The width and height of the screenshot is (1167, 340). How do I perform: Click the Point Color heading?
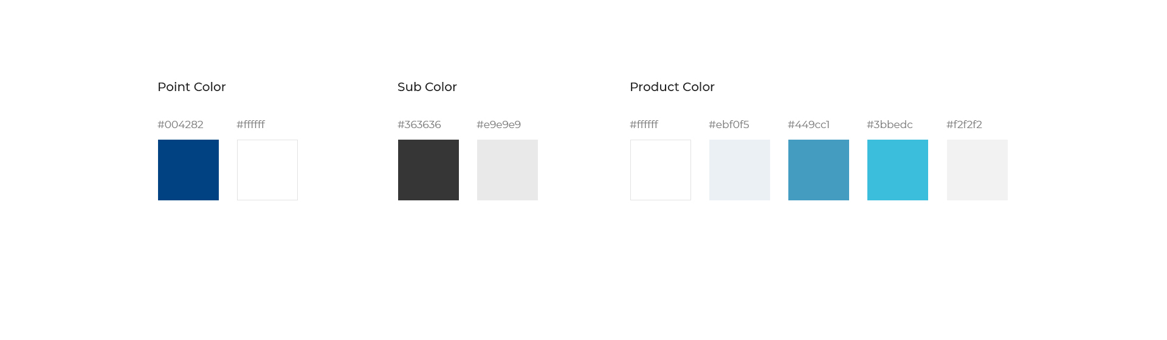point(191,87)
